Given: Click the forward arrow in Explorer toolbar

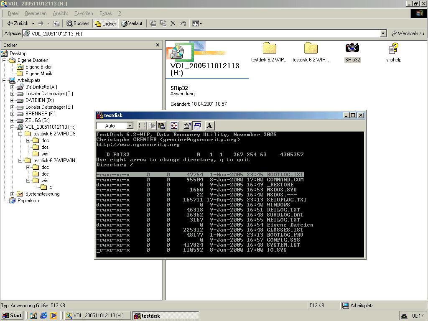Looking at the screenshot, I should (41, 23).
